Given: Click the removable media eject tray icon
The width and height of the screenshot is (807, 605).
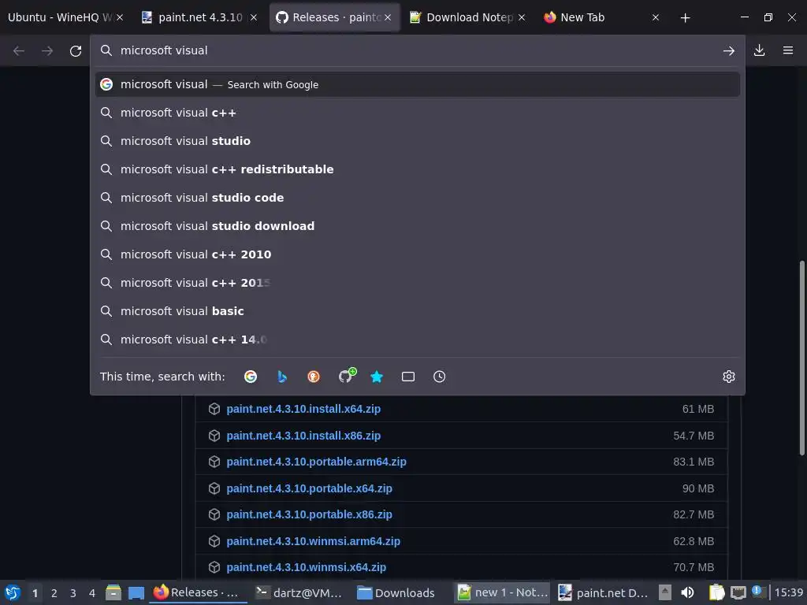Looking at the screenshot, I should click(x=665, y=592).
